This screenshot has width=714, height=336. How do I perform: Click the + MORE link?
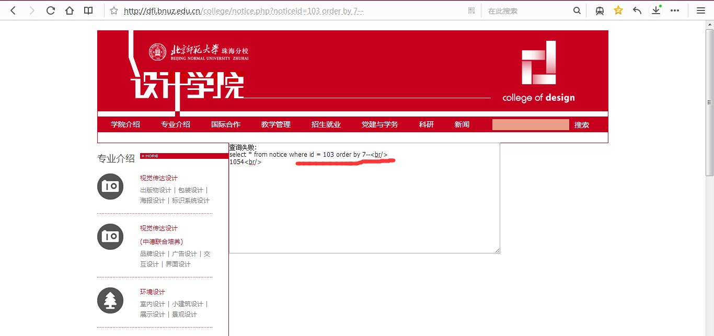[149, 156]
